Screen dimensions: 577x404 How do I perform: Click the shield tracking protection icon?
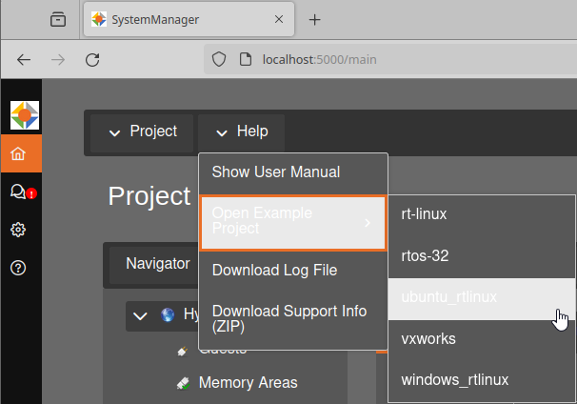pos(219,59)
